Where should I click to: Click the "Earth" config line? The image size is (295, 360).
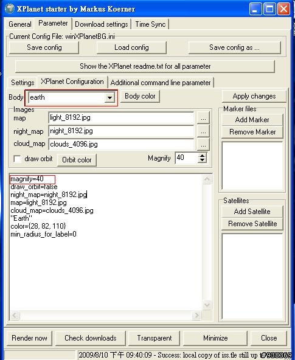pos(21,218)
